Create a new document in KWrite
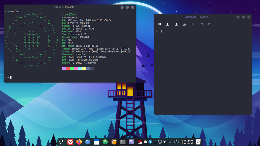Image resolution: width=260 pixels, height=146 pixels. [159, 24]
